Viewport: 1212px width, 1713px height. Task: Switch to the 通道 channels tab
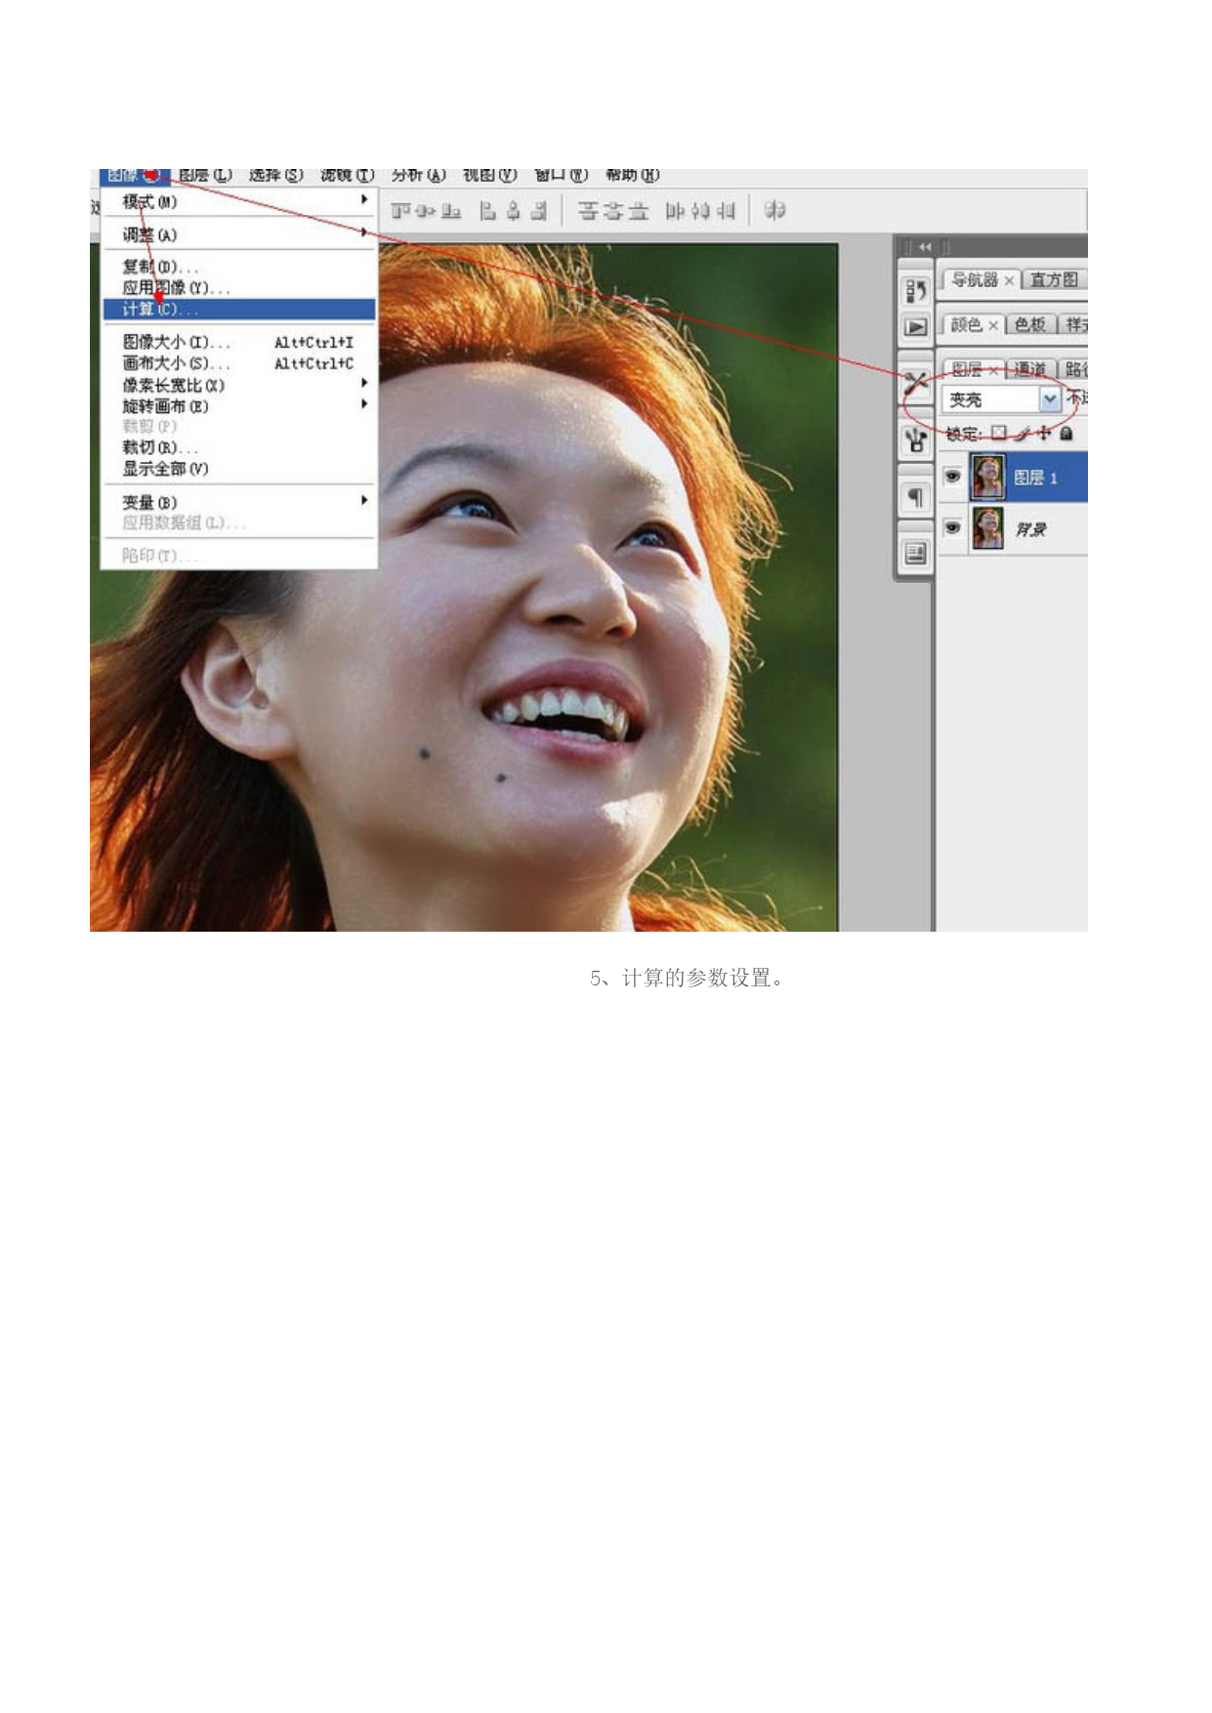[x=1029, y=369]
